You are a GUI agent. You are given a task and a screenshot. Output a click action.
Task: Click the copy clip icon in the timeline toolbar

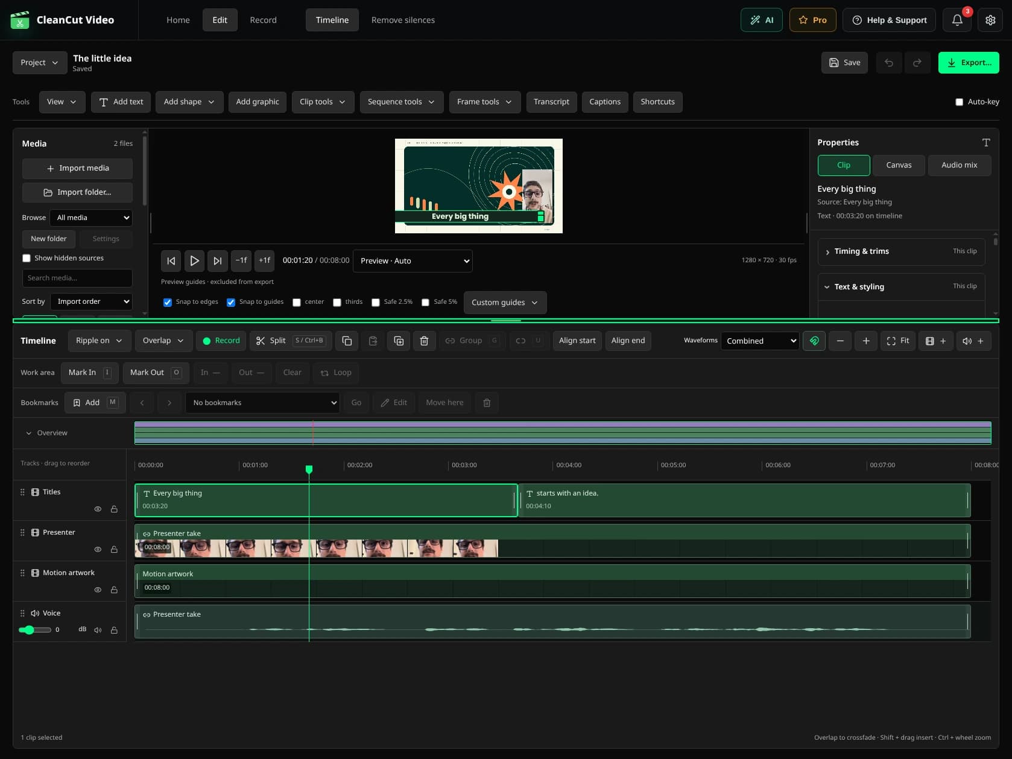347,341
